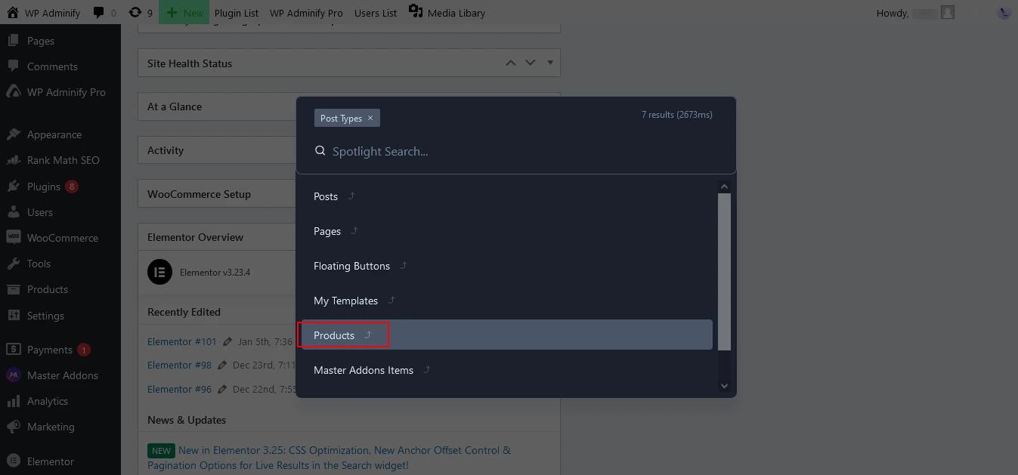
Task: Open Media Libary from the admin bar
Action: pyautogui.click(x=454, y=12)
